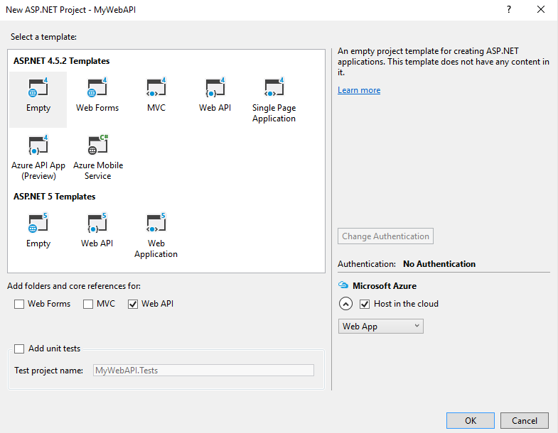Screen dimensions: 558x433
Task: Pick the Azure Mobile Service template
Action: click(x=97, y=146)
